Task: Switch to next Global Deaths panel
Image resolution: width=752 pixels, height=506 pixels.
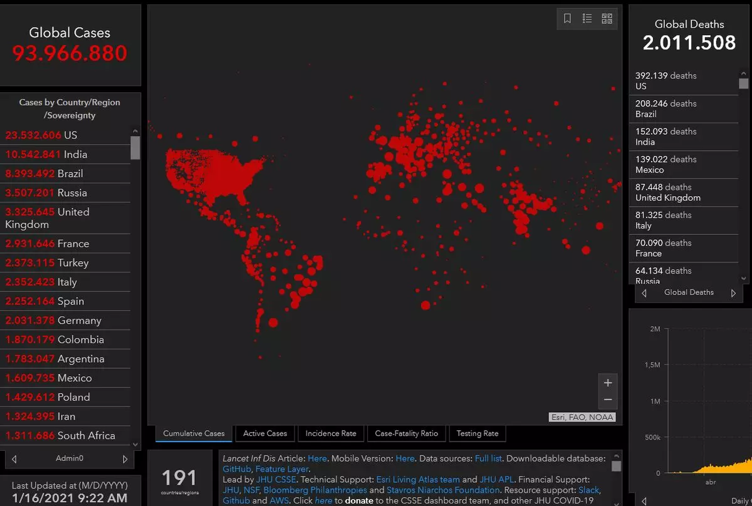Action: [x=733, y=293]
